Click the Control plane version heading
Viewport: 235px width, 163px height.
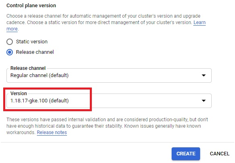pyautogui.click(x=31, y=6)
